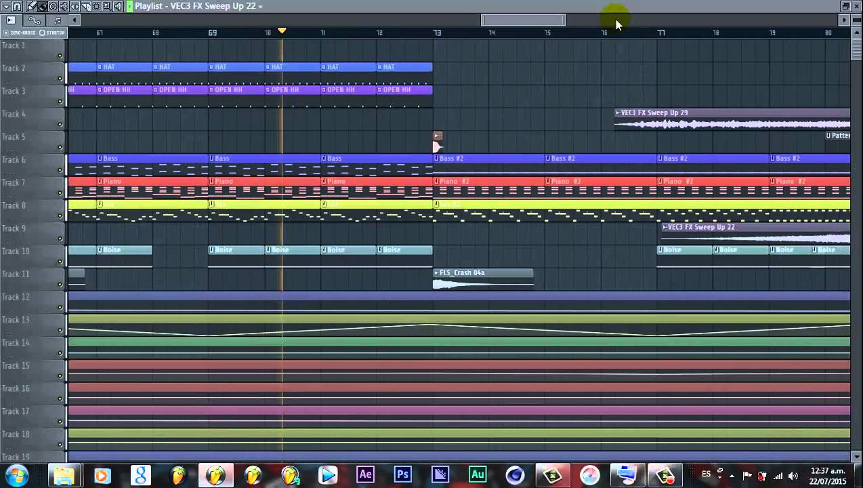Open menu of HAT clip starting at bar 69
The width and height of the screenshot is (863, 488).
[212, 67]
